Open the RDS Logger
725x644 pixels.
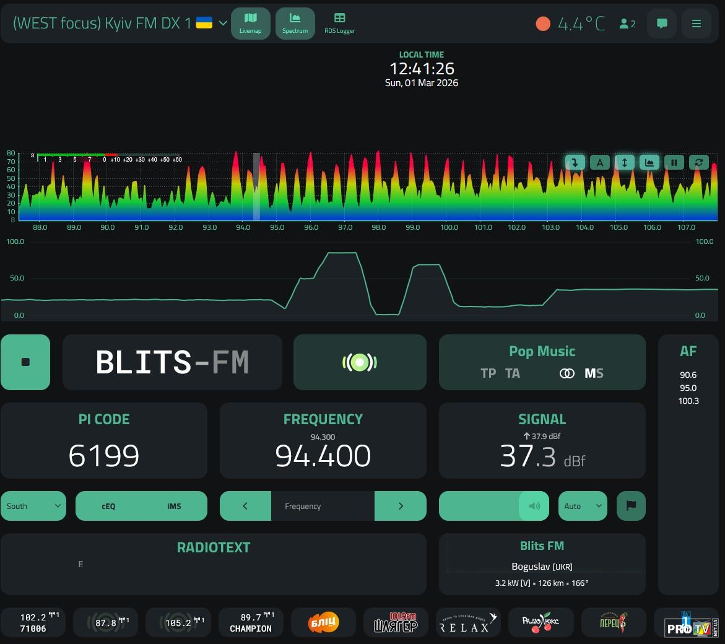(339, 24)
